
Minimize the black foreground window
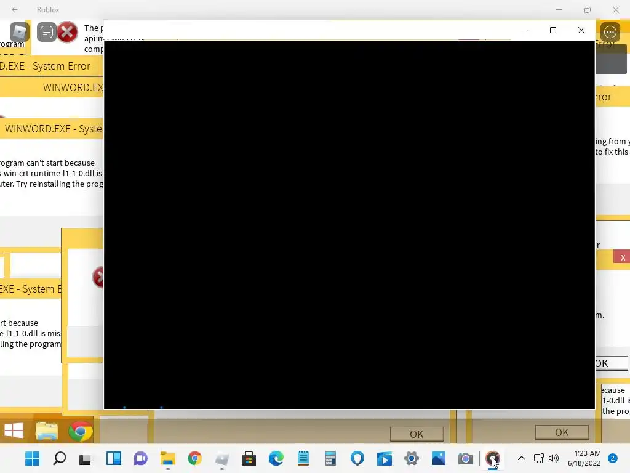pos(525,30)
